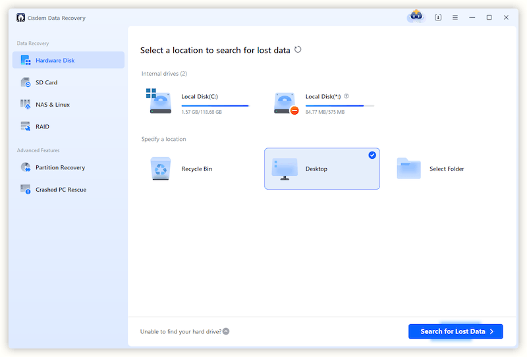
Task: Click the Crashed PC Rescue sidebar icon
Action: (26, 189)
